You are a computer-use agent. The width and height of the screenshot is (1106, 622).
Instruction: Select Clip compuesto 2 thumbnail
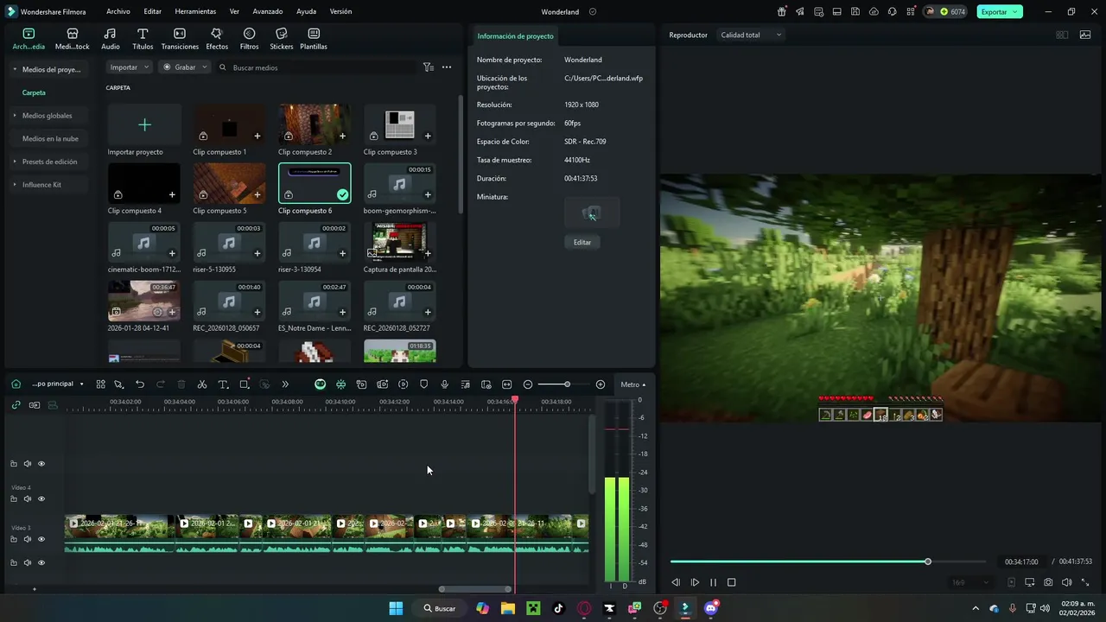point(315,124)
